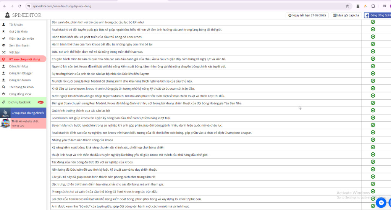Image resolution: width=391 pixels, height=210 pixels.
Task: Click the chain link icon for Dịch vụ backlink
Action: pyautogui.click(x=4, y=102)
